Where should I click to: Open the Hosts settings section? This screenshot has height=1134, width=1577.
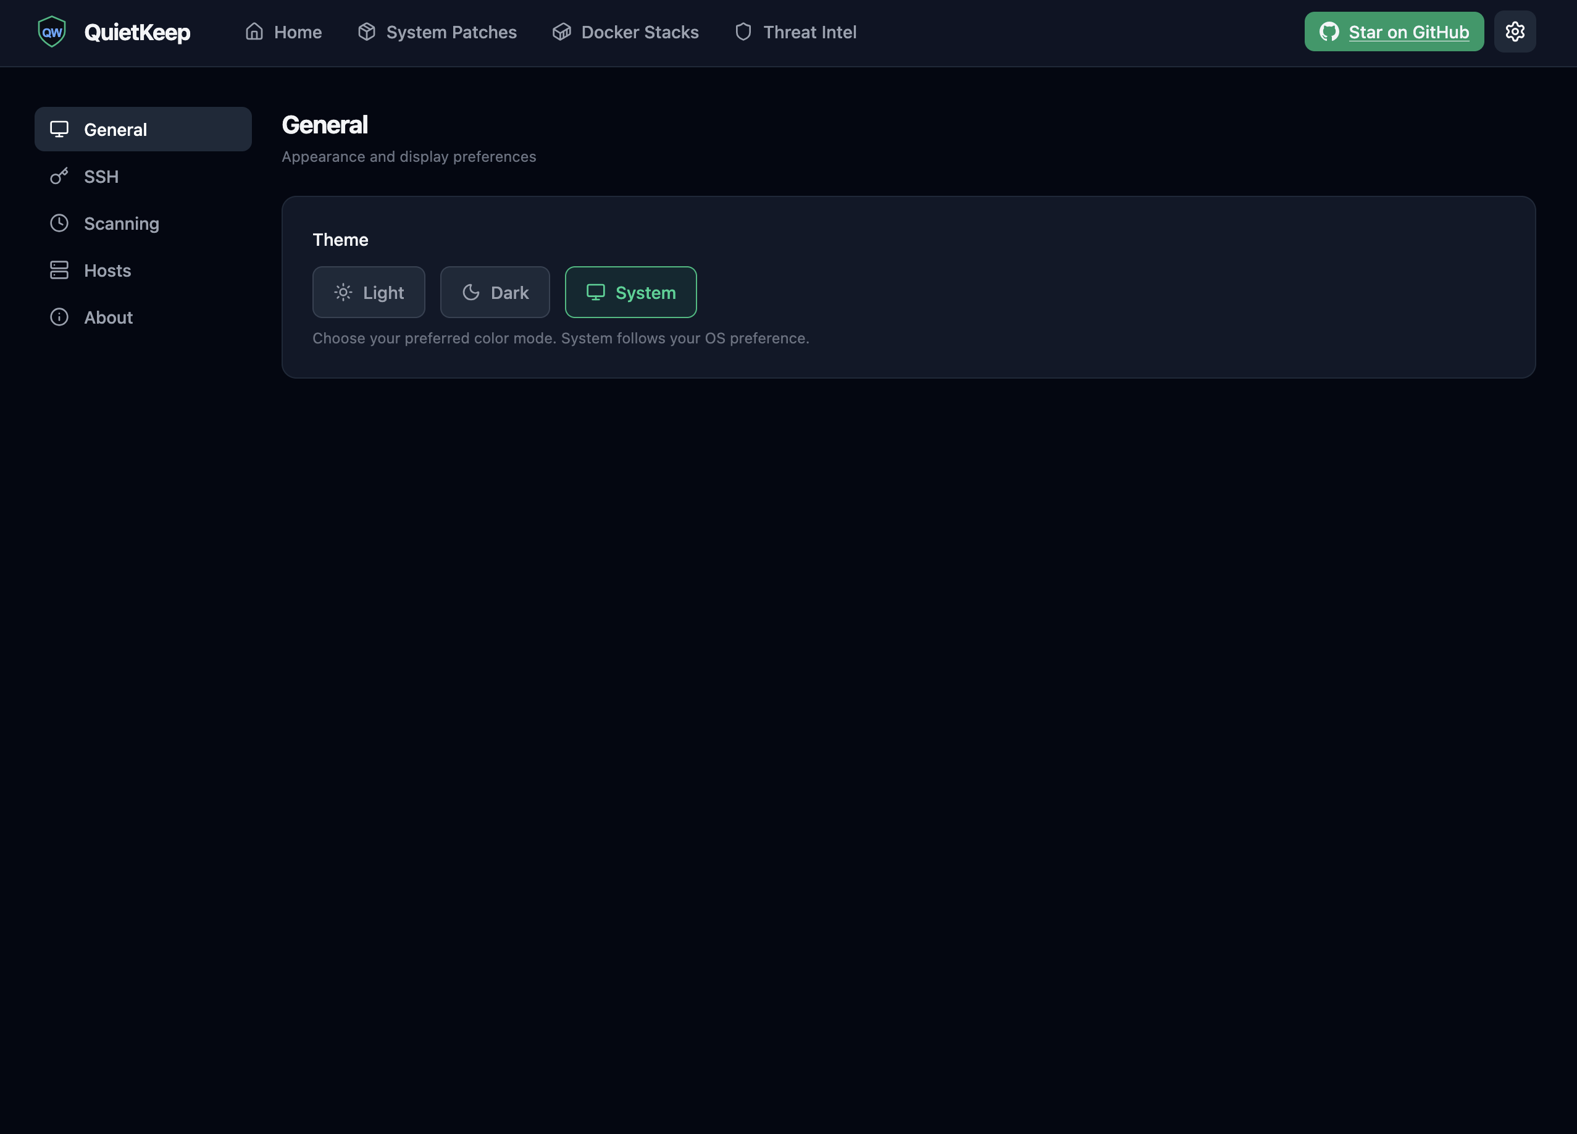108,270
